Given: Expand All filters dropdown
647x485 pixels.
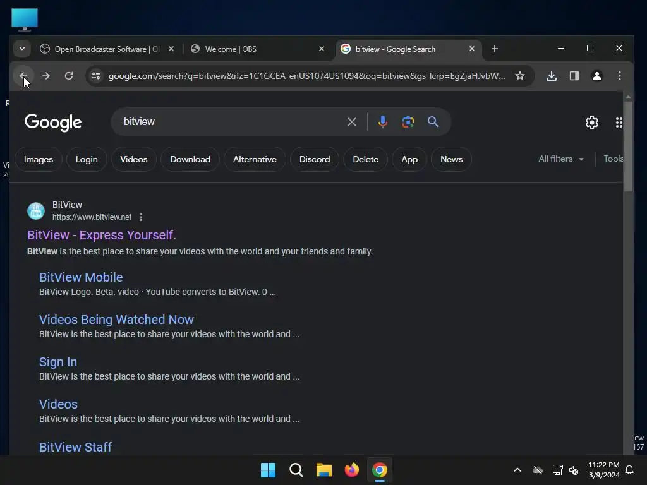Looking at the screenshot, I should pos(561,159).
